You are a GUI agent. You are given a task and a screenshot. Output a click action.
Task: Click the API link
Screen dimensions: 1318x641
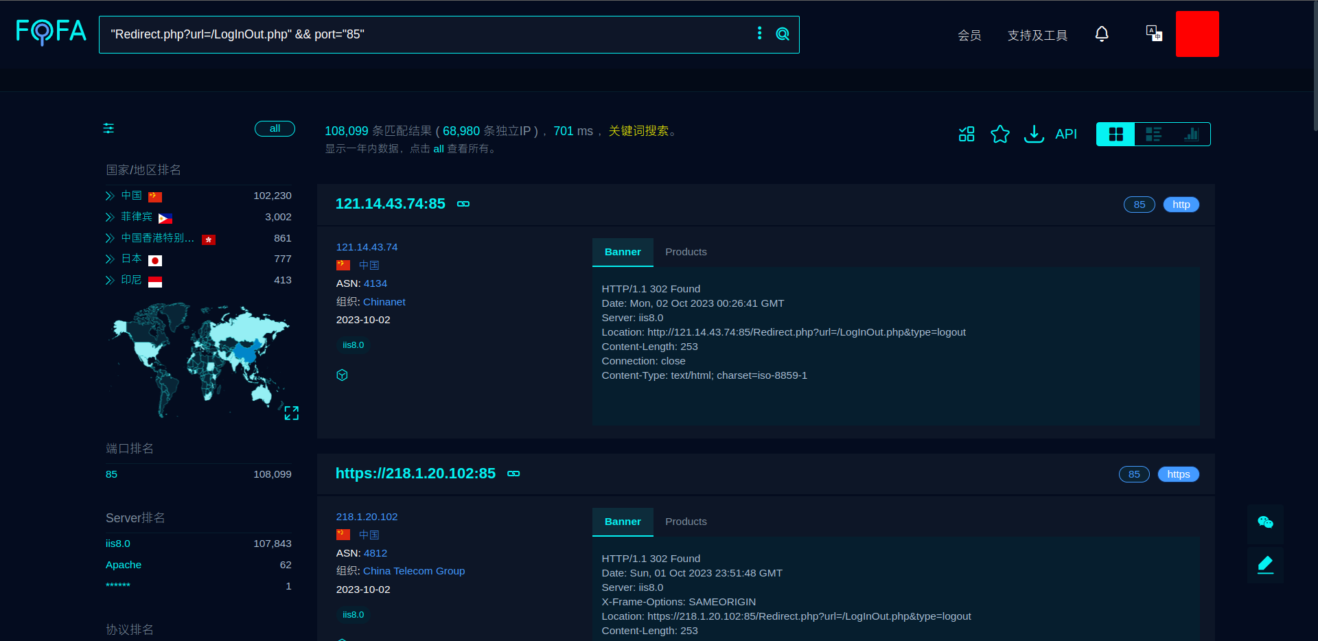click(1066, 134)
